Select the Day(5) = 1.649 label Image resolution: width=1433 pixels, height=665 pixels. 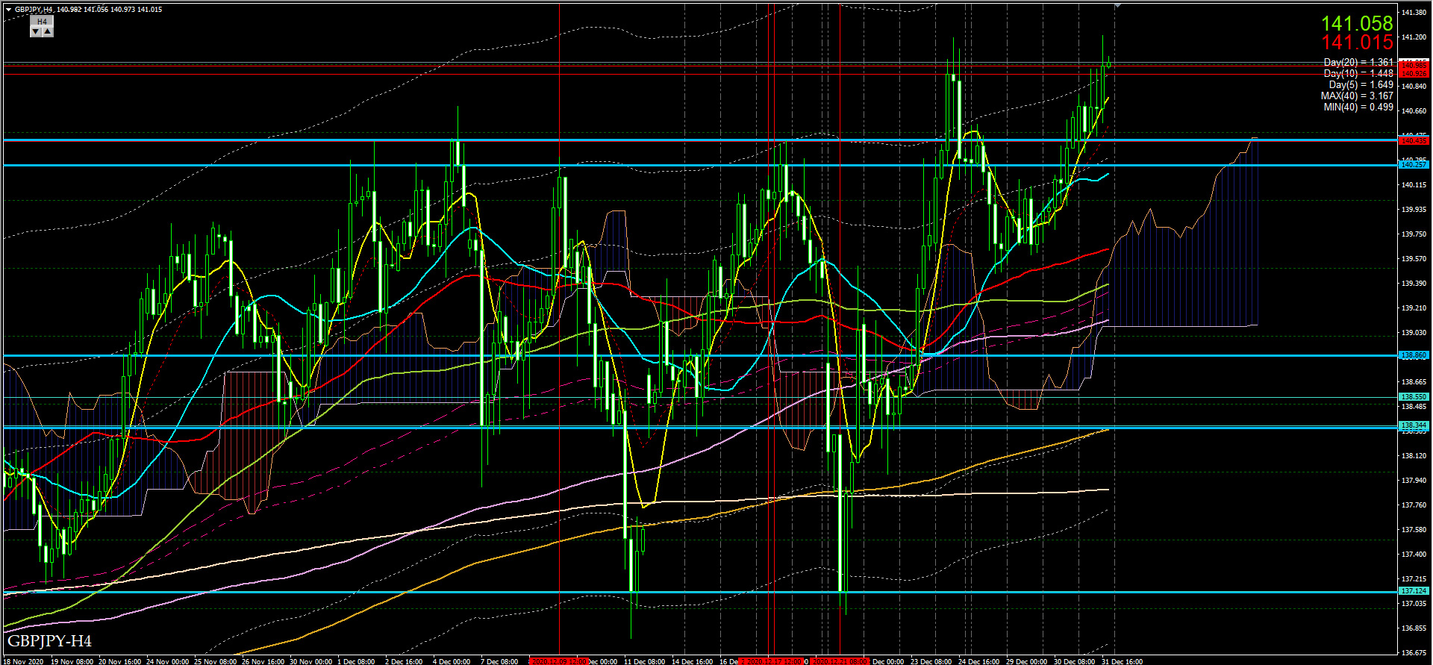(x=1361, y=84)
